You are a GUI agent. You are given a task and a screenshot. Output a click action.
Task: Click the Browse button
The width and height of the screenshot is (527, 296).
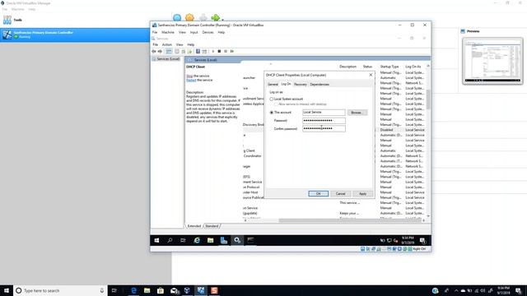pyautogui.click(x=357, y=113)
